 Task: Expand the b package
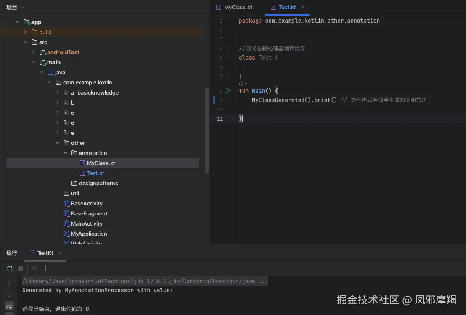click(58, 103)
